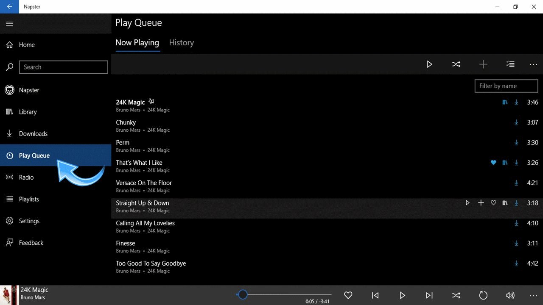This screenshot has height=305, width=543.
Task: Open Library in the sidebar
Action: pos(56,112)
